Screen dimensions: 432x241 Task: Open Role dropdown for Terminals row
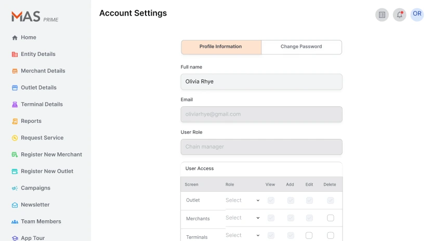242,235
